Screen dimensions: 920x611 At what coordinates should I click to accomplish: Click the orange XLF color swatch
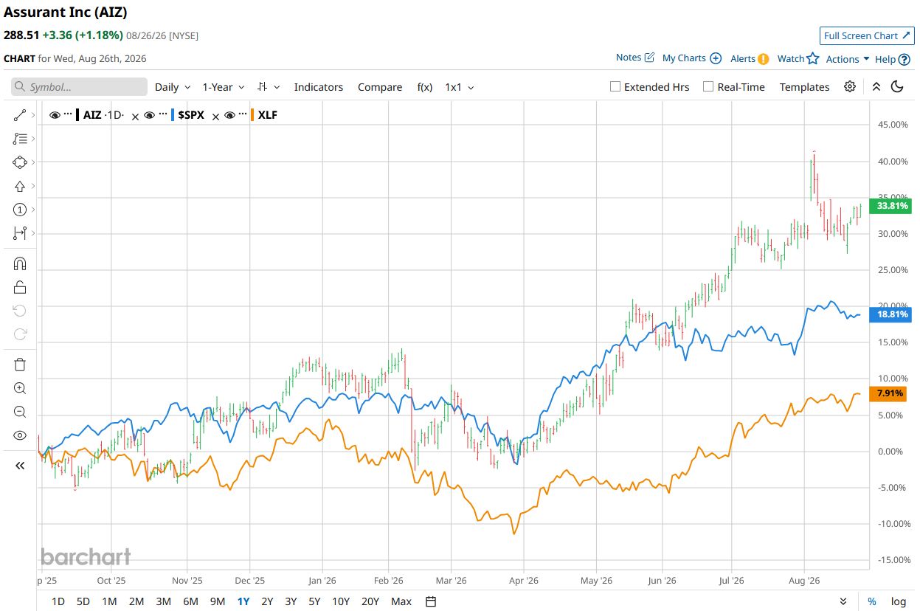point(253,115)
